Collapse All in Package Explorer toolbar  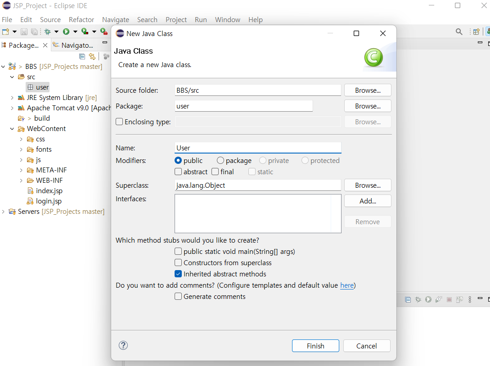82,57
